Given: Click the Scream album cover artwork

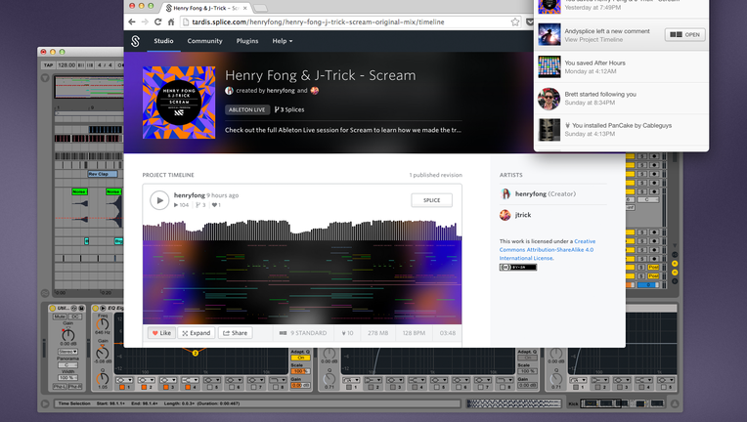Looking at the screenshot, I should coord(179,103).
